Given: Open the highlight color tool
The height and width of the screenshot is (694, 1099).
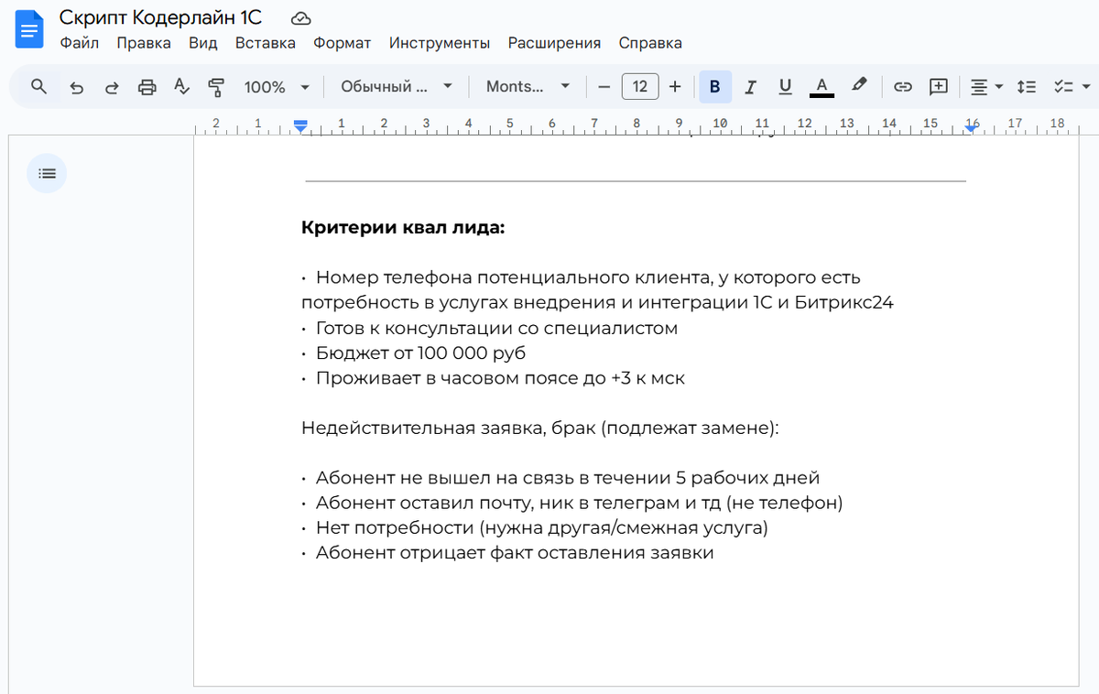Looking at the screenshot, I should [x=857, y=86].
